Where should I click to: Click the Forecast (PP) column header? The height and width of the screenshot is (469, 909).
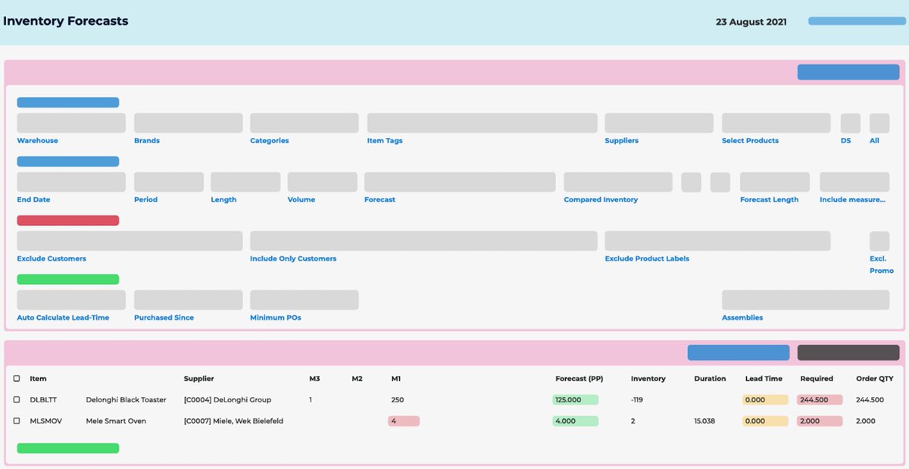579,378
